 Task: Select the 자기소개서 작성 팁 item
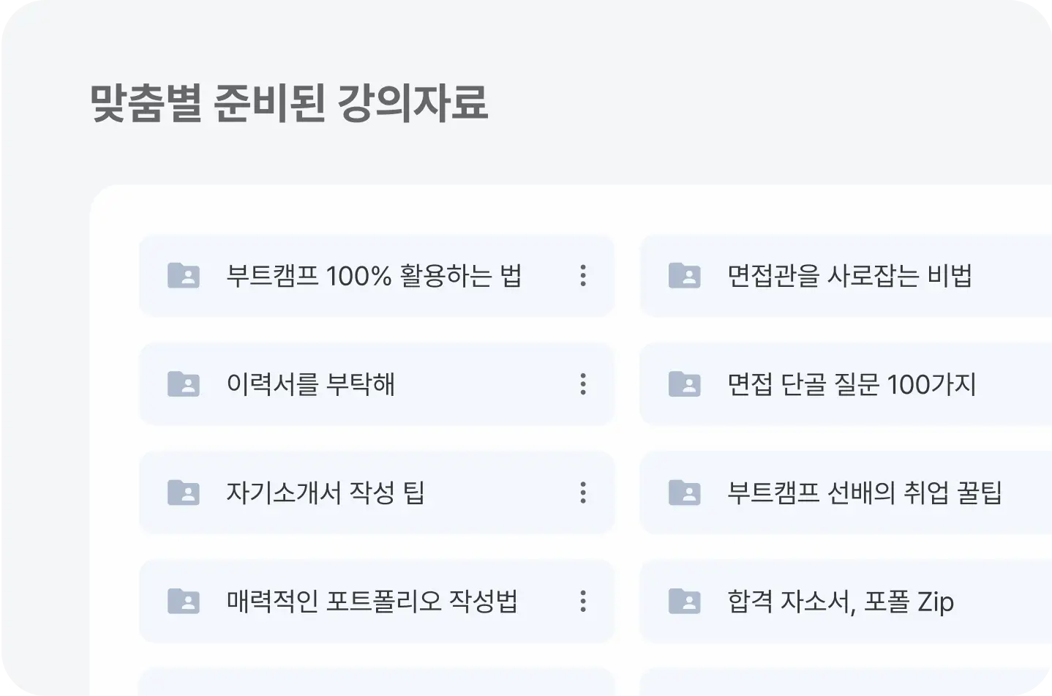(x=326, y=493)
